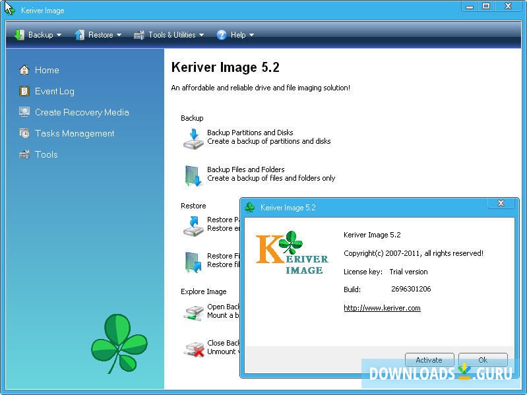Click the Activate button
The width and height of the screenshot is (527, 395).
pyautogui.click(x=429, y=360)
